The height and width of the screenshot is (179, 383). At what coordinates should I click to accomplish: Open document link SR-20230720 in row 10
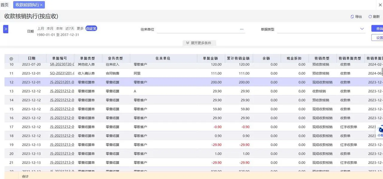coord(62,64)
